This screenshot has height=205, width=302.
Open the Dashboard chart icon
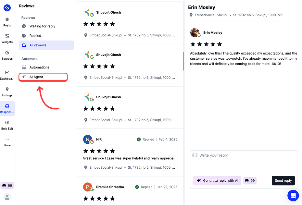(x=7, y=75)
